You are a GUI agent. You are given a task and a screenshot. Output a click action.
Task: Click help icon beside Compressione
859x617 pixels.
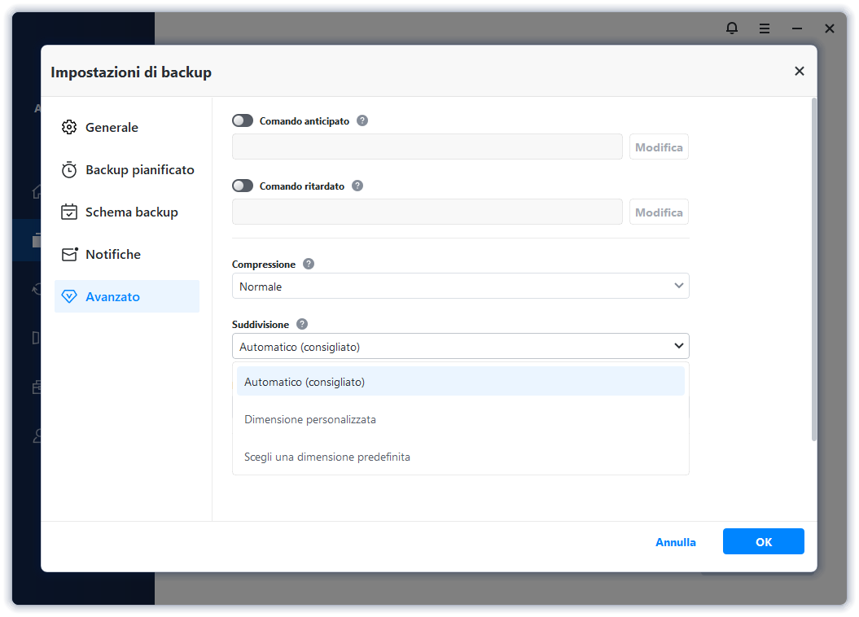click(309, 264)
